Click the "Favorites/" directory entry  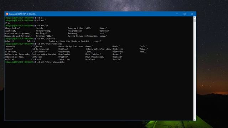click(x=64, y=59)
